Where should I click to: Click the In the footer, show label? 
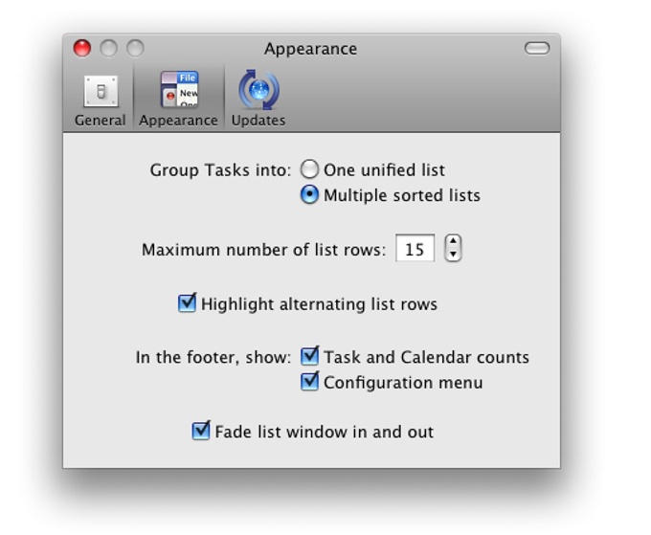[213, 357]
